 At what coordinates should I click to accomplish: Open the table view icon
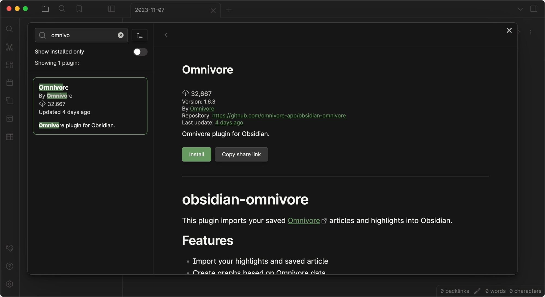click(10, 137)
